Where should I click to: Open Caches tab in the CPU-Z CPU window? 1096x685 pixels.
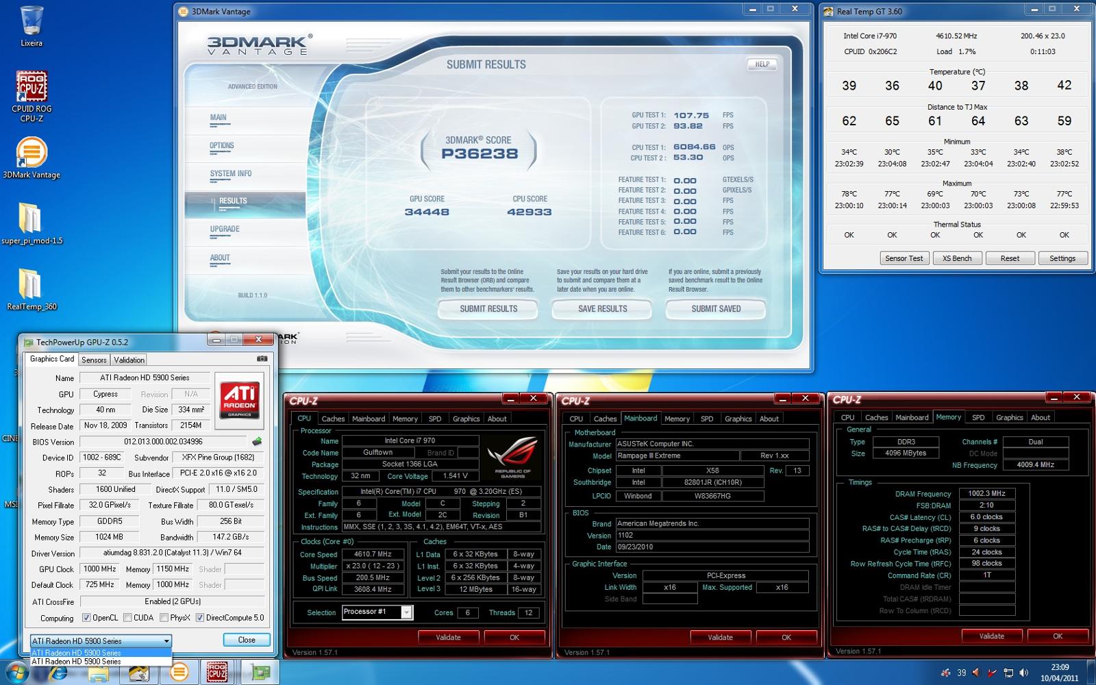(333, 419)
